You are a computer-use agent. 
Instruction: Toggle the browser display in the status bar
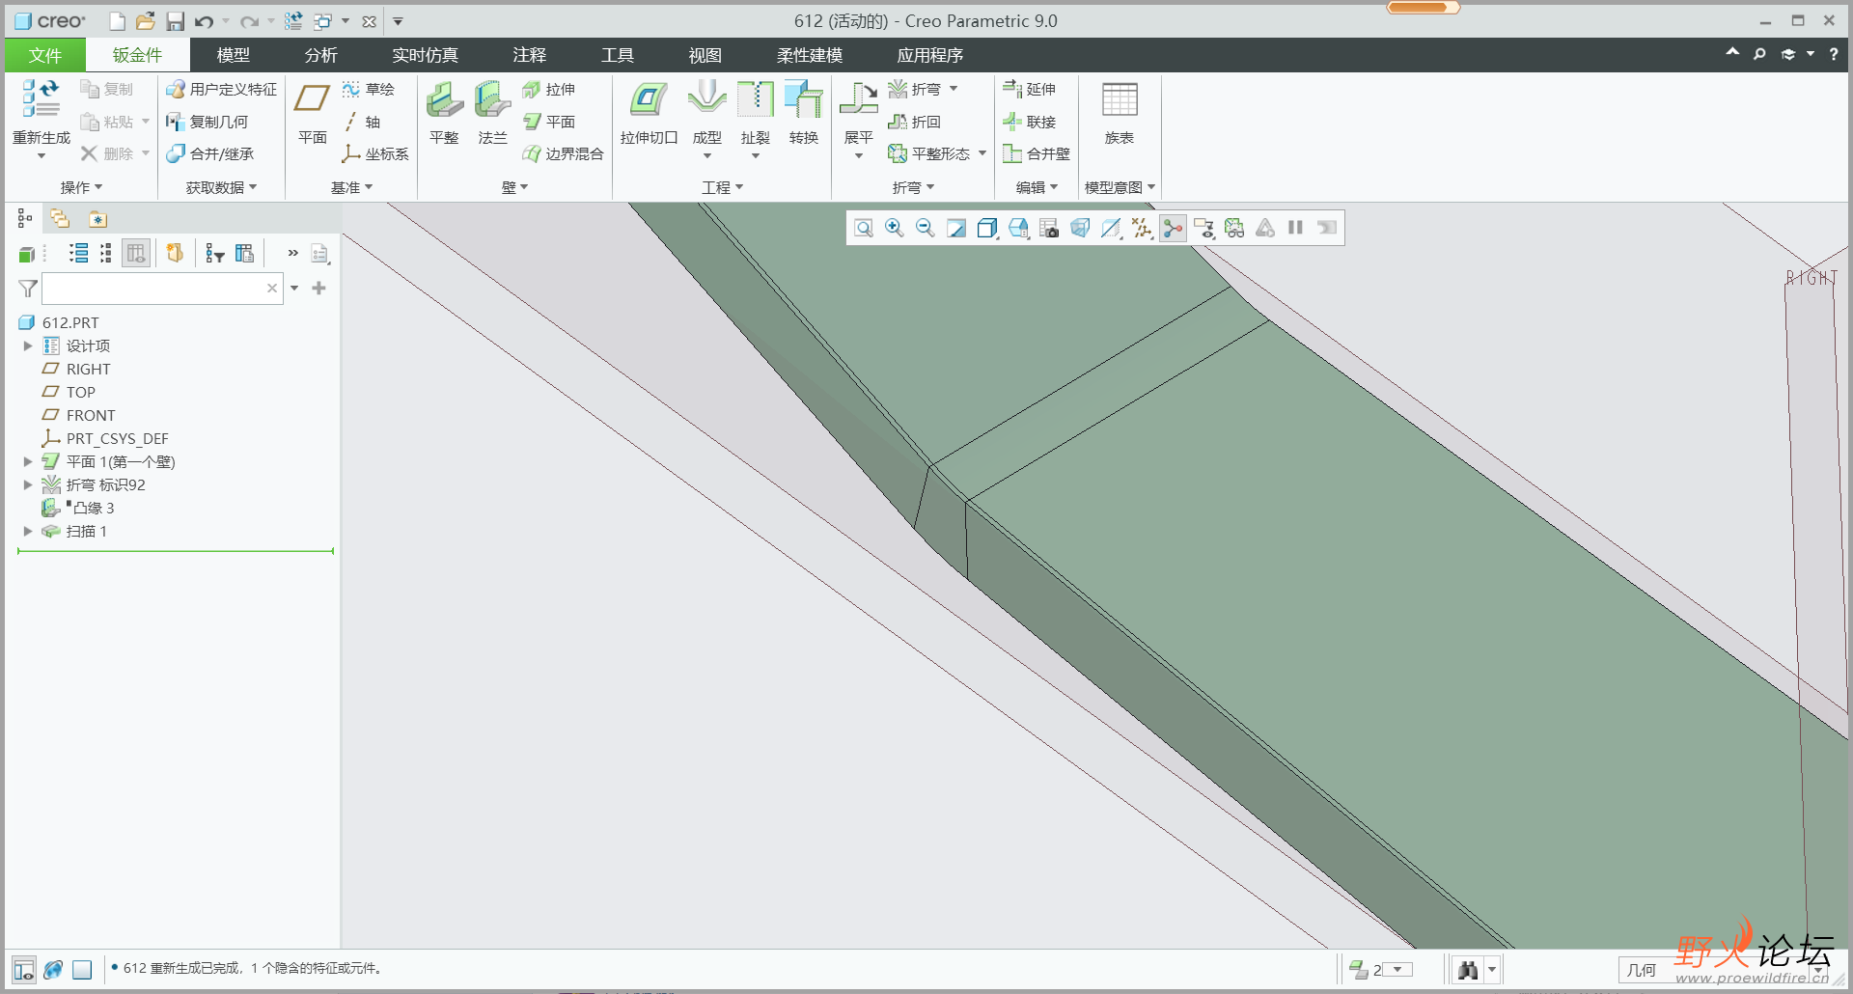point(53,970)
